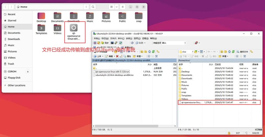Open the vico directory dropdown in remote panel
This screenshot has height=137, width=265.
click(x=193, y=52)
